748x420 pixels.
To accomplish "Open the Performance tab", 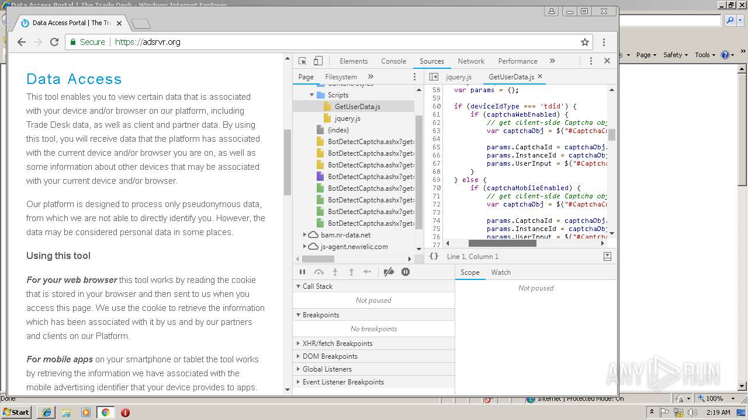I will [x=518, y=61].
